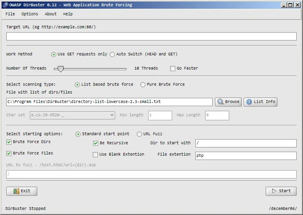Image resolution: width=303 pixels, height=215 pixels.
Task: Open the Help menu
Action: click(x=68, y=14)
